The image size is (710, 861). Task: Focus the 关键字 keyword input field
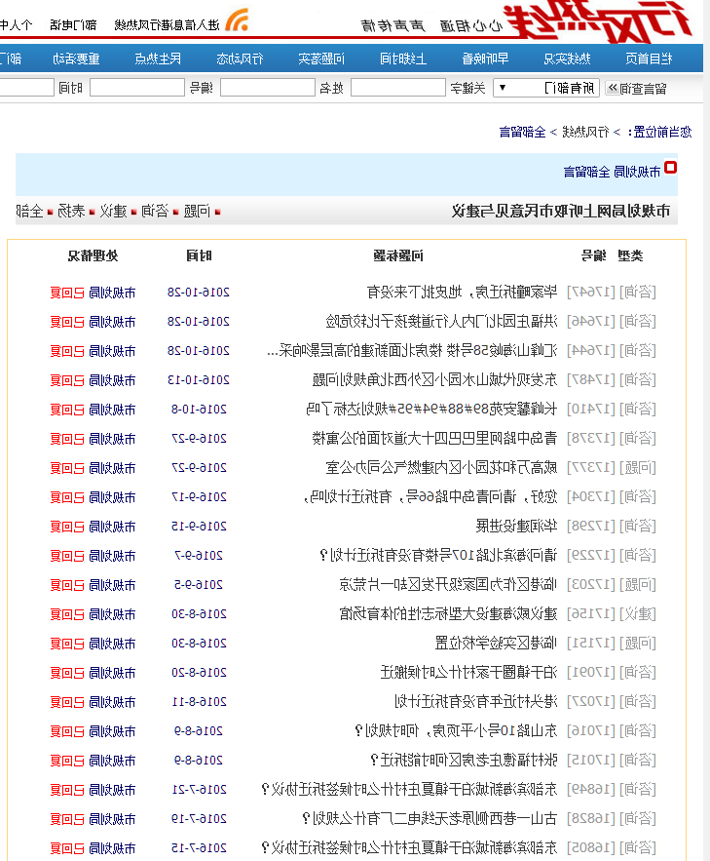pyautogui.click(x=398, y=88)
